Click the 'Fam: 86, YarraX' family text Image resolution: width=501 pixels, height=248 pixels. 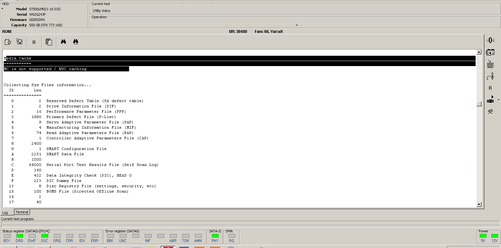[x=269, y=32]
